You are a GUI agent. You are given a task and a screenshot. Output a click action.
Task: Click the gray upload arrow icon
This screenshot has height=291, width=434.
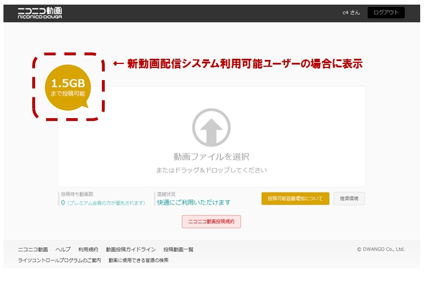(211, 127)
